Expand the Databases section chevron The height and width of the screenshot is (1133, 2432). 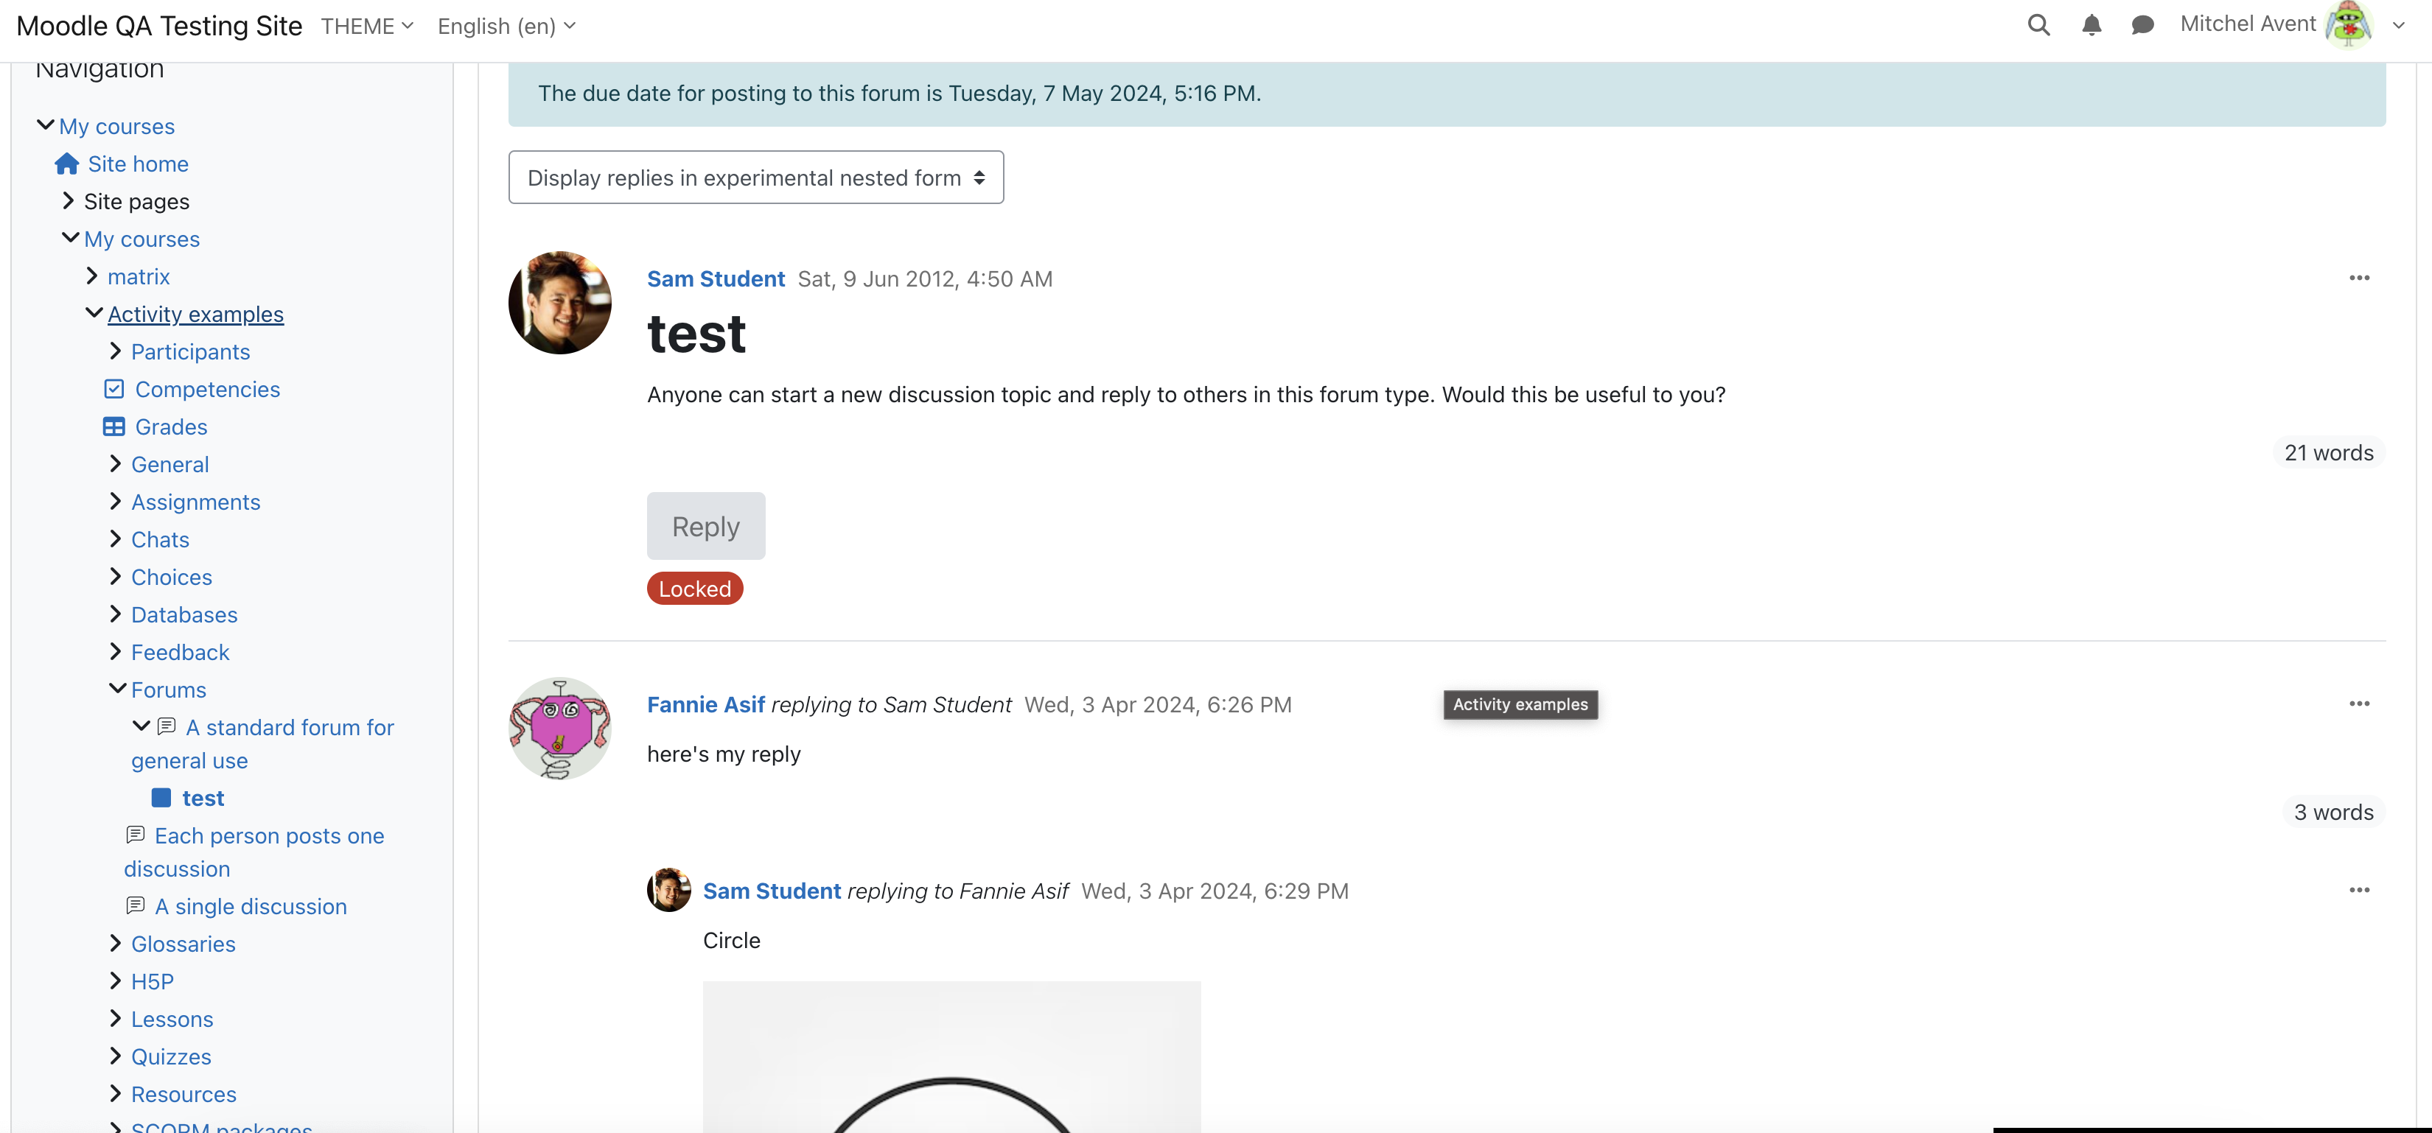click(115, 614)
